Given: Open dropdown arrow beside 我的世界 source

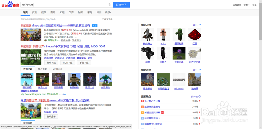Looking at the screenshot, I should point(58,40).
